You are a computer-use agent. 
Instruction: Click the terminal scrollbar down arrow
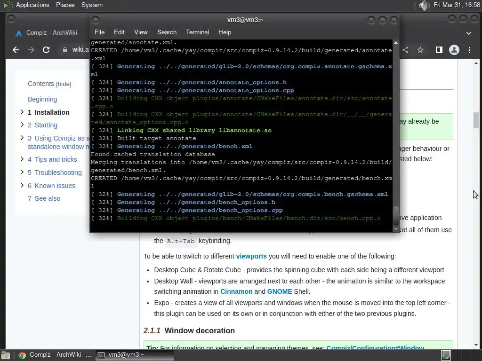pyautogui.click(x=396, y=229)
